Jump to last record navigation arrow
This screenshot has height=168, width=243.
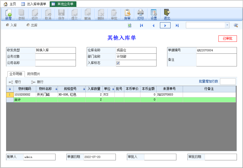click(177, 25)
